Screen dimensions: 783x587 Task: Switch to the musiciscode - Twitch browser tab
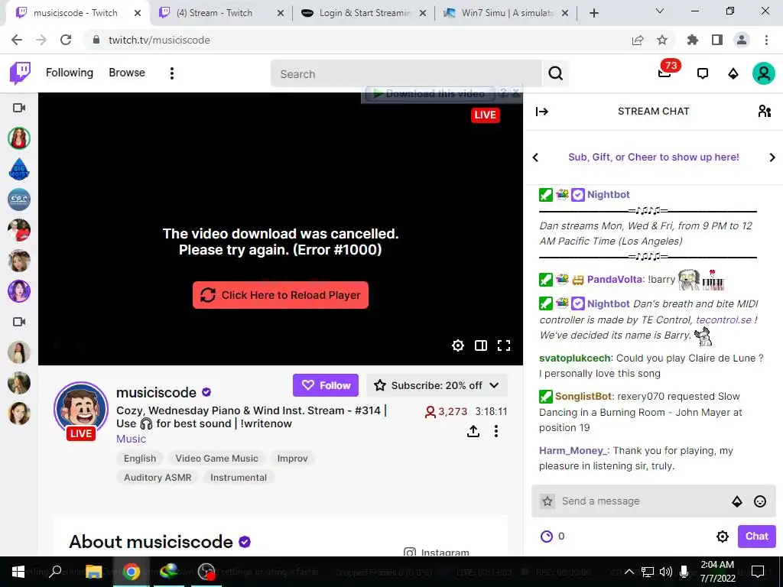pyautogui.click(x=76, y=13)
